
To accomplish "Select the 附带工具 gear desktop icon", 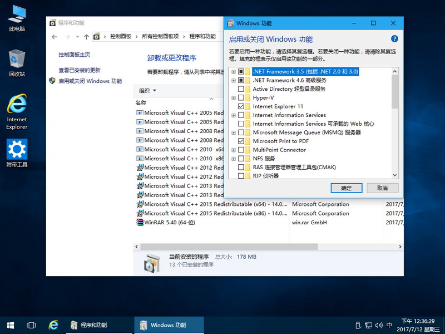I will point(17,153).
